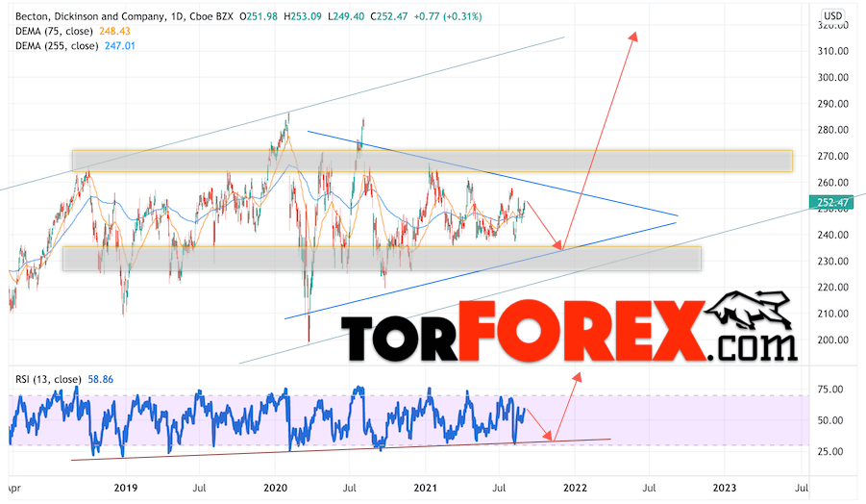Click the current price label 252.47
866x504 pixels.
pyautogui.click(x=831, y=202)
